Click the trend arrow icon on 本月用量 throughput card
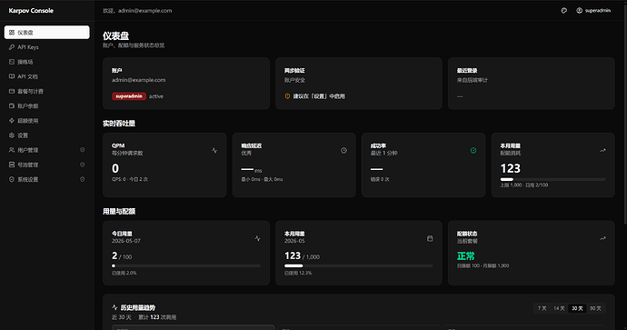 pyautogui.click(x=602, y=150)
